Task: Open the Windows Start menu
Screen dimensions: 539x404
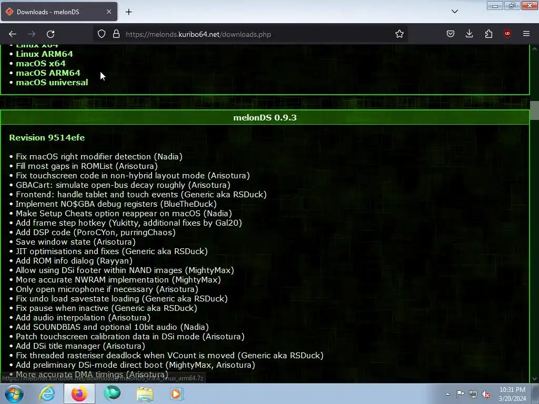Action: 14,393
